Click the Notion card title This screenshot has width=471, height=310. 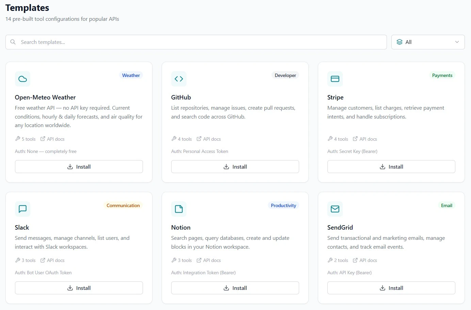point(181,228)
